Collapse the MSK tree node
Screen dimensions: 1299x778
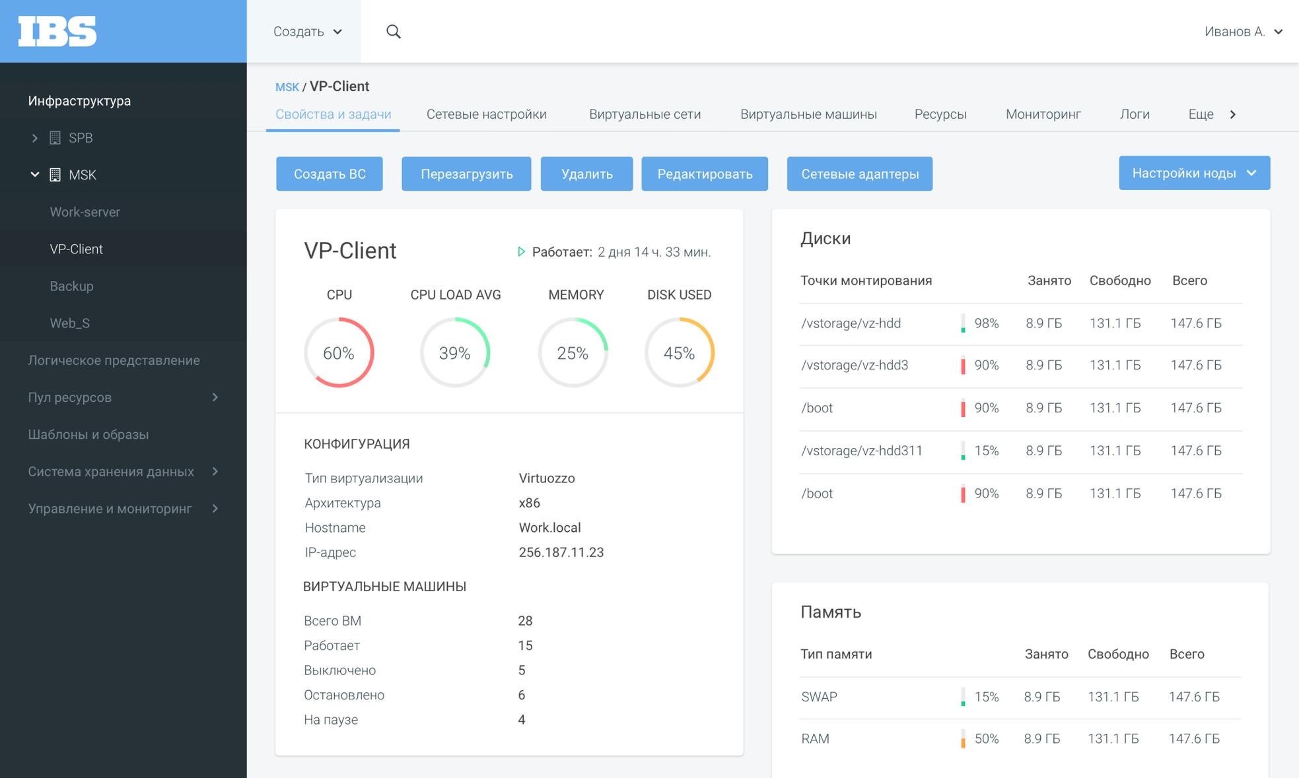[34, 175]
